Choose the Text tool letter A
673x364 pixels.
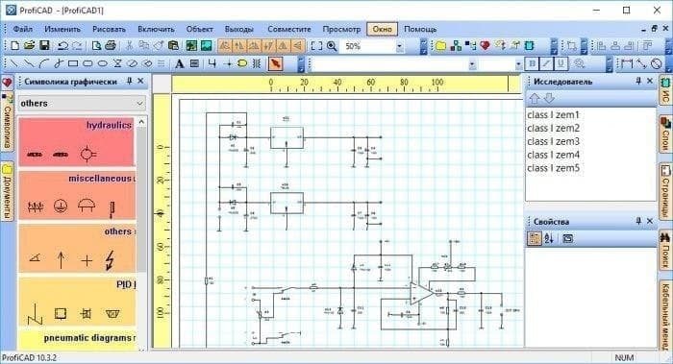[x=180, y=64]
